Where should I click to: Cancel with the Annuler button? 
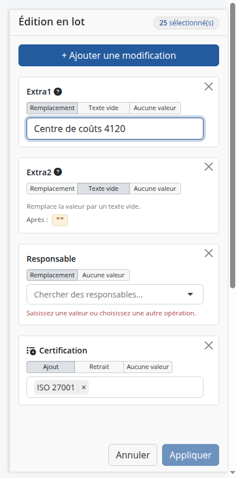tap(133, 455)
